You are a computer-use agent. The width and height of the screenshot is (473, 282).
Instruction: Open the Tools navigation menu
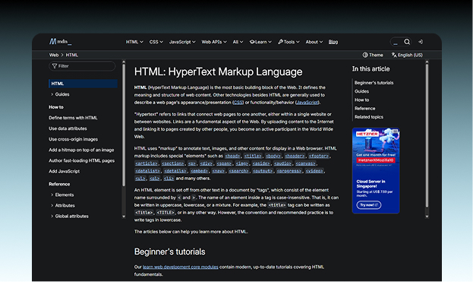click(x=289, y=42)
